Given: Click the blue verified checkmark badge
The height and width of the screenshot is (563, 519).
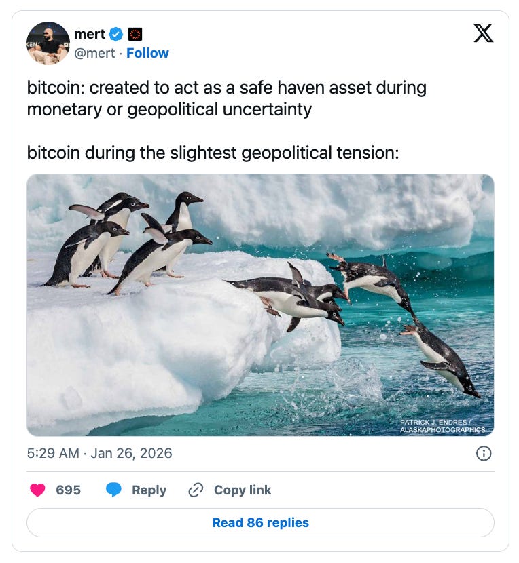Looking at the screenshot, I should (115, 34).
